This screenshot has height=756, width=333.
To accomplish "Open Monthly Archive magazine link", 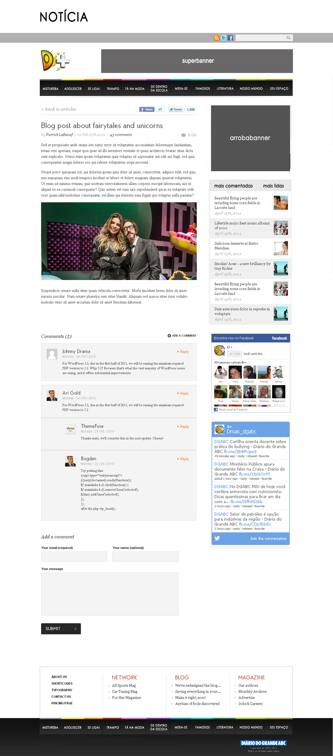I will [252, 691].
